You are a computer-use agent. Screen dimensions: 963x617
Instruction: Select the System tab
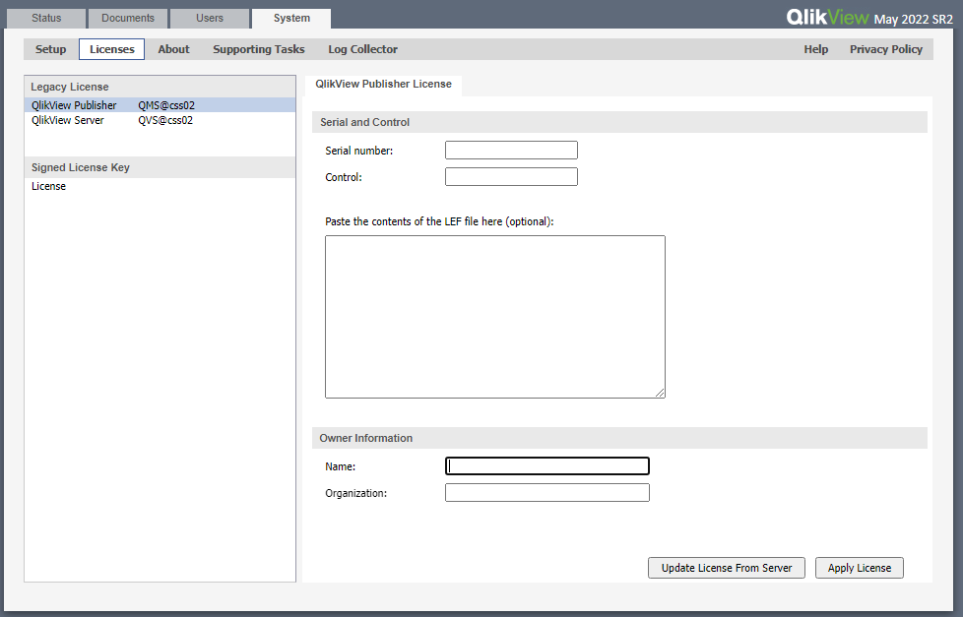[x=291, y=19]
